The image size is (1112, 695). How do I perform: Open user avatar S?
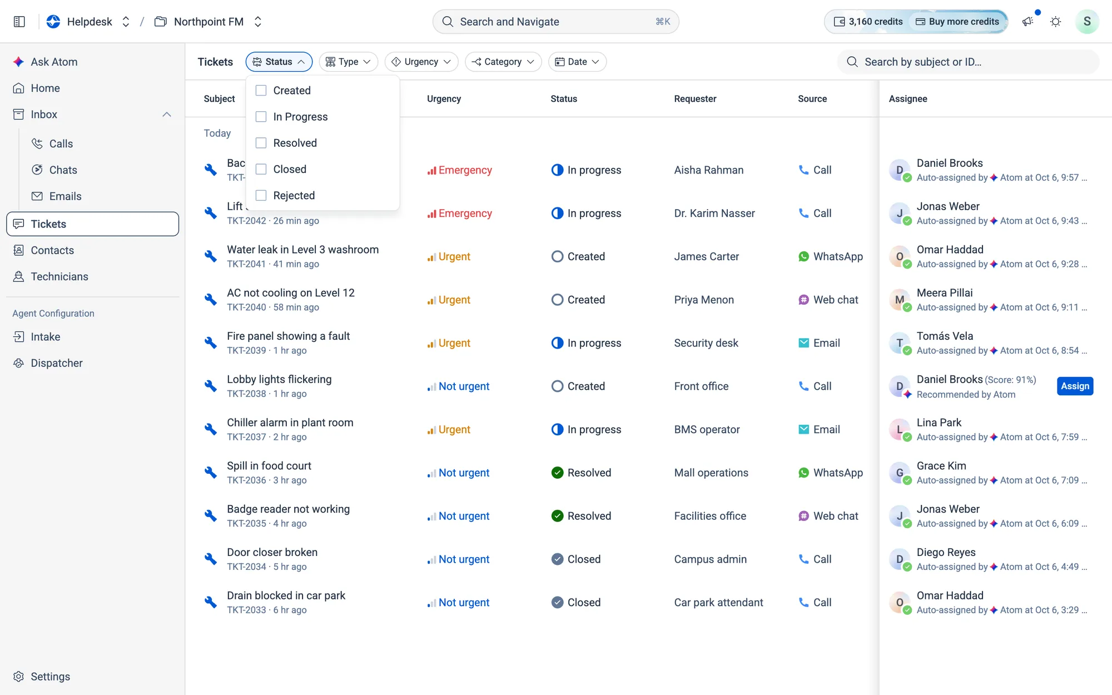[x=1087, y=22]
